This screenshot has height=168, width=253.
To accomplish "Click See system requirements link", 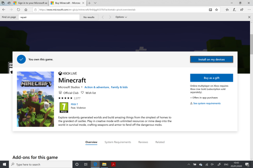I will click(207, 103).
